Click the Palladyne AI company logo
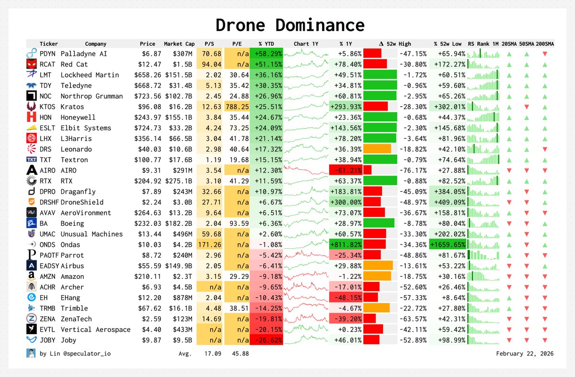The height and width of the screenshot is (377, 575). click(x=32, y=54)
